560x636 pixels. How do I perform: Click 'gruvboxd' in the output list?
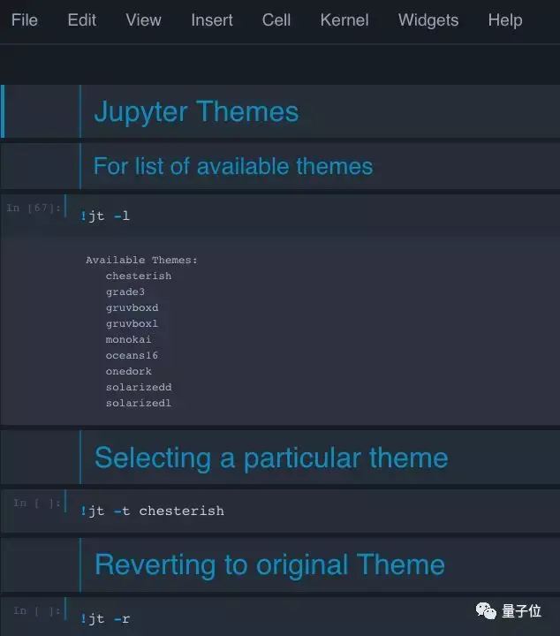(132, 307)
